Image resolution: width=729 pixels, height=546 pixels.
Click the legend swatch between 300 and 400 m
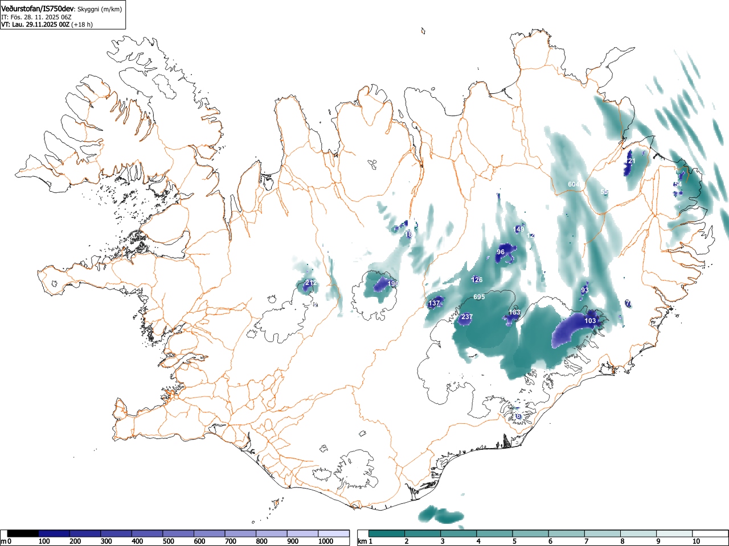coord(116,533)
